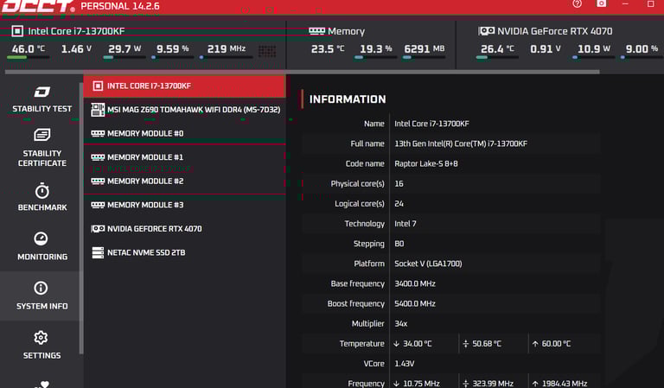Click the motherboard icon in device list
Viewport: 664px width, 388px height.
click(x=98, y=110)
